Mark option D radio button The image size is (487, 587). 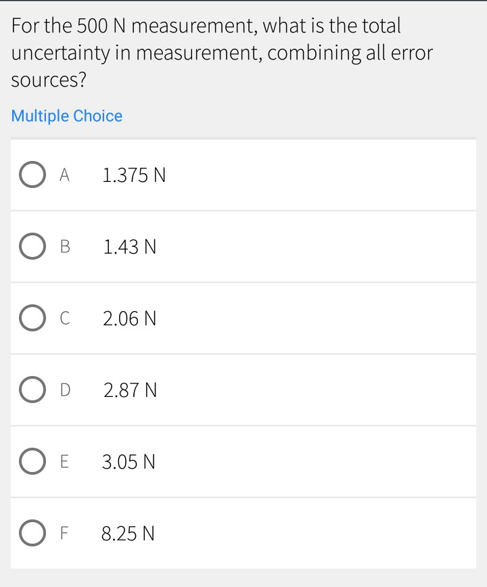click(32, 390)
